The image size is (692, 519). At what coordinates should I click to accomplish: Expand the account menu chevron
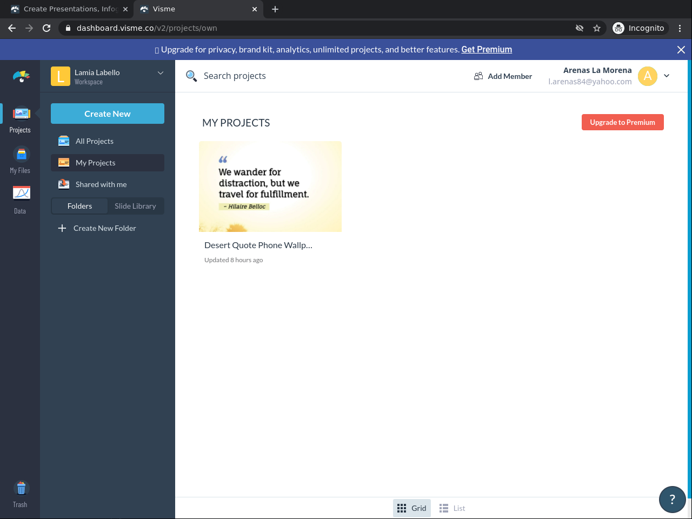(x=667, y=76)
